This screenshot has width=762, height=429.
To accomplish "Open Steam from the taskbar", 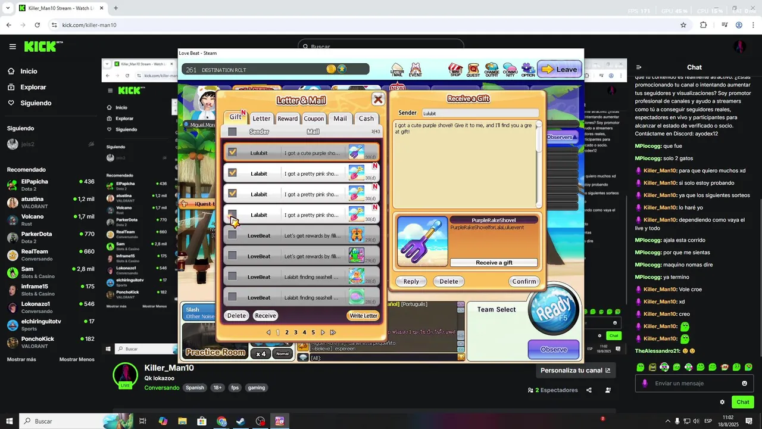I will point(241,421).
